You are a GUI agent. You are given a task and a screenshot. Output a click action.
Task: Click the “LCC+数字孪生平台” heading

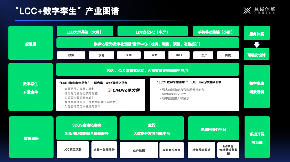tap(93, 83)
